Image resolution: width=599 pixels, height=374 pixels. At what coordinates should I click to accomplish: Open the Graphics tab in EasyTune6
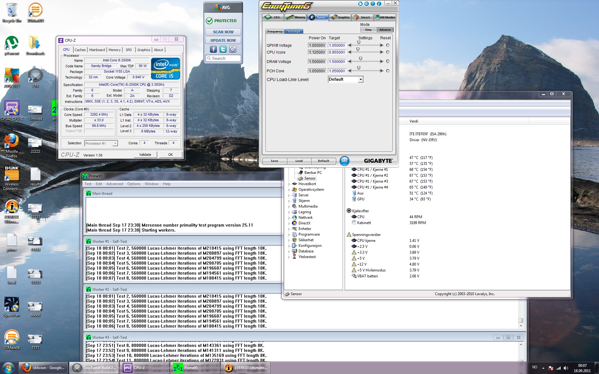click(x=340, y=17)
